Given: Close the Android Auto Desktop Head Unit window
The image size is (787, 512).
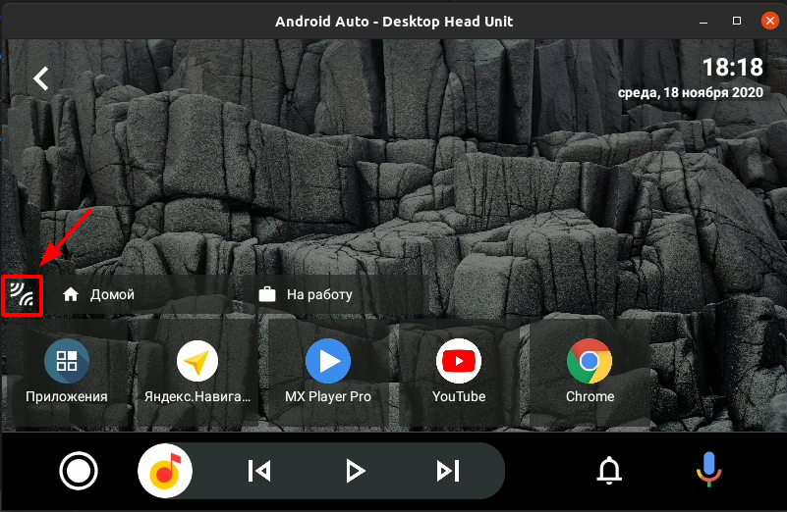Looking at the screenshot, I should coord(764,21).
